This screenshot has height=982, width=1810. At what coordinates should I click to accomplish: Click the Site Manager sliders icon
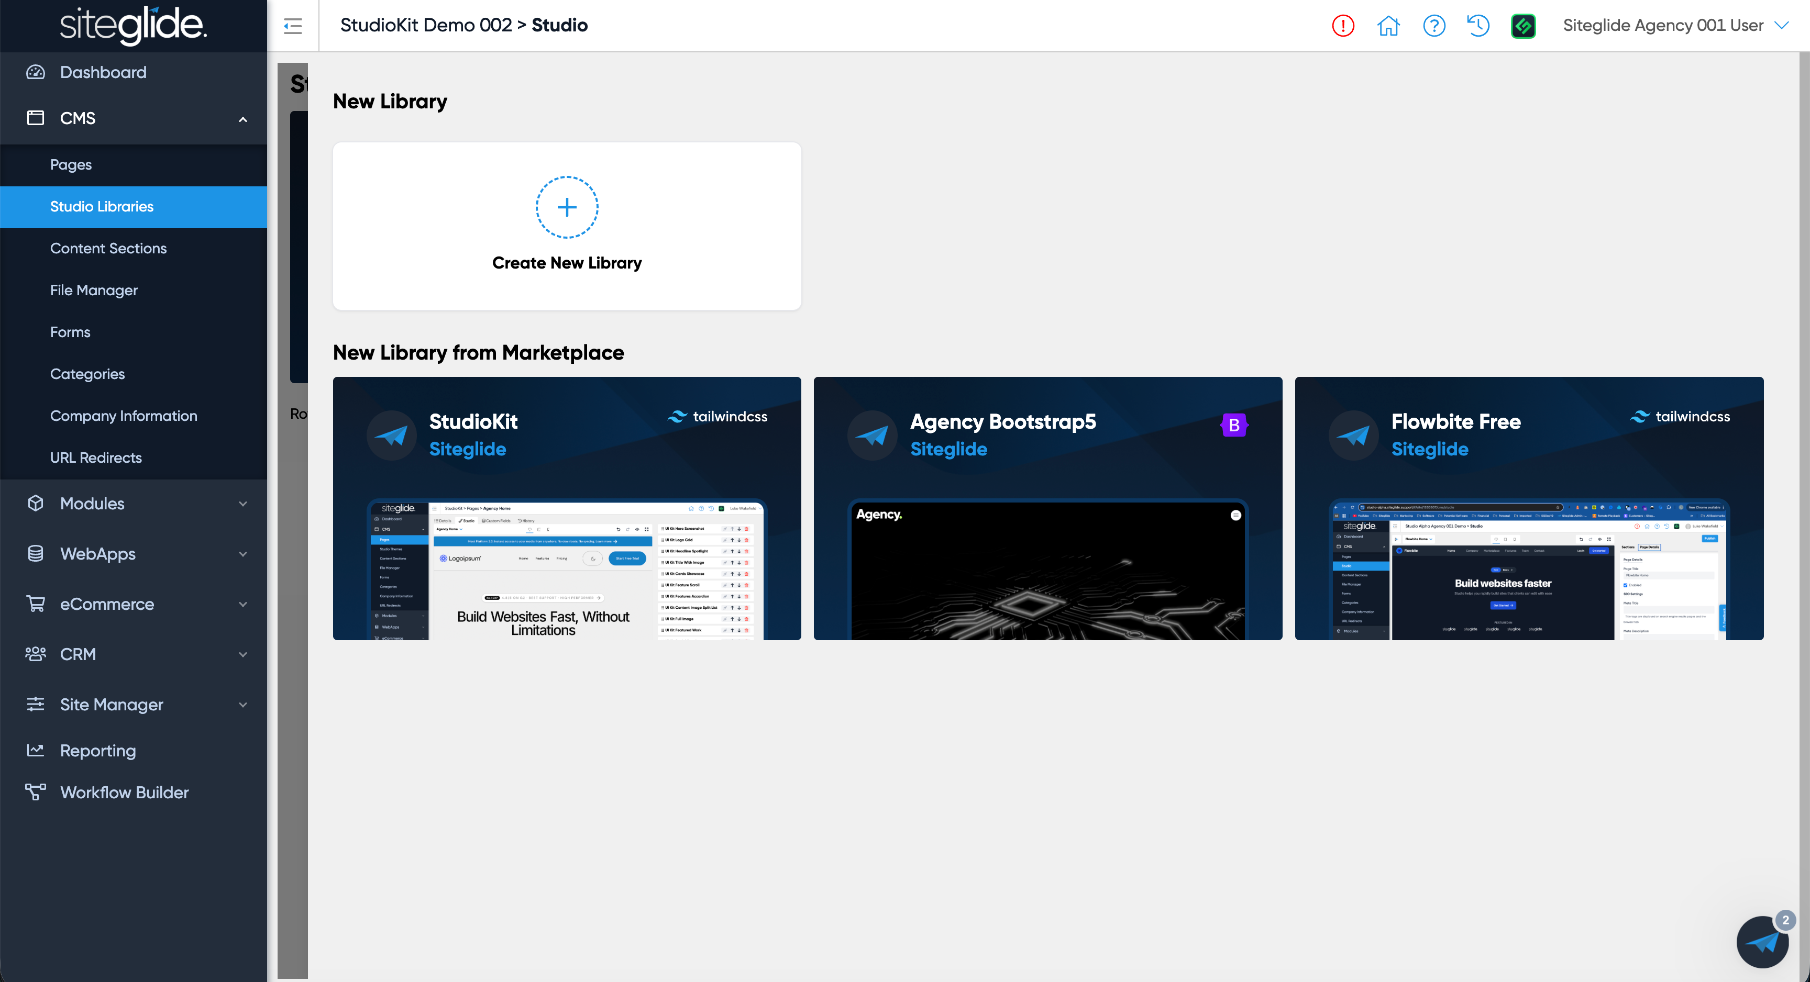point(35,705)
